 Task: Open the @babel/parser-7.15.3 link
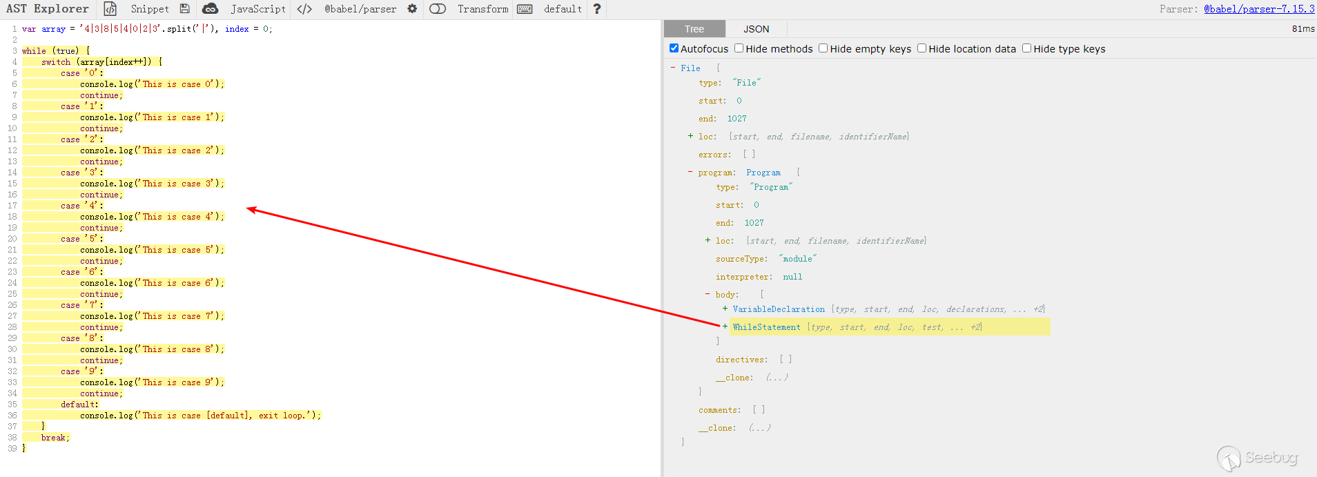(x=1258, y=9)
